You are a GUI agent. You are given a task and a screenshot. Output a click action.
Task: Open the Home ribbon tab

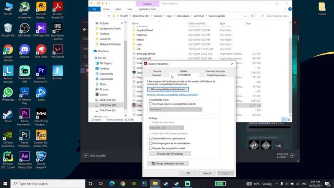click(106, 9)
